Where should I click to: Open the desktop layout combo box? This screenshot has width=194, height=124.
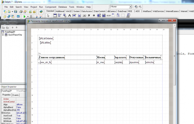point(130,7)
